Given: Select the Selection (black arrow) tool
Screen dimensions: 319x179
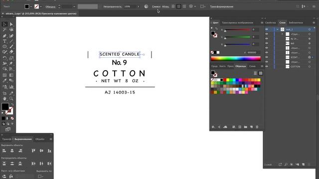Looking at the screenshot, I should pyautogui.click(x=4, y=24).
